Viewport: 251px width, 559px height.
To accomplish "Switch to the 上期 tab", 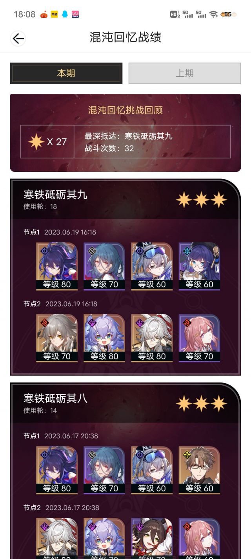I will point(184,73).
